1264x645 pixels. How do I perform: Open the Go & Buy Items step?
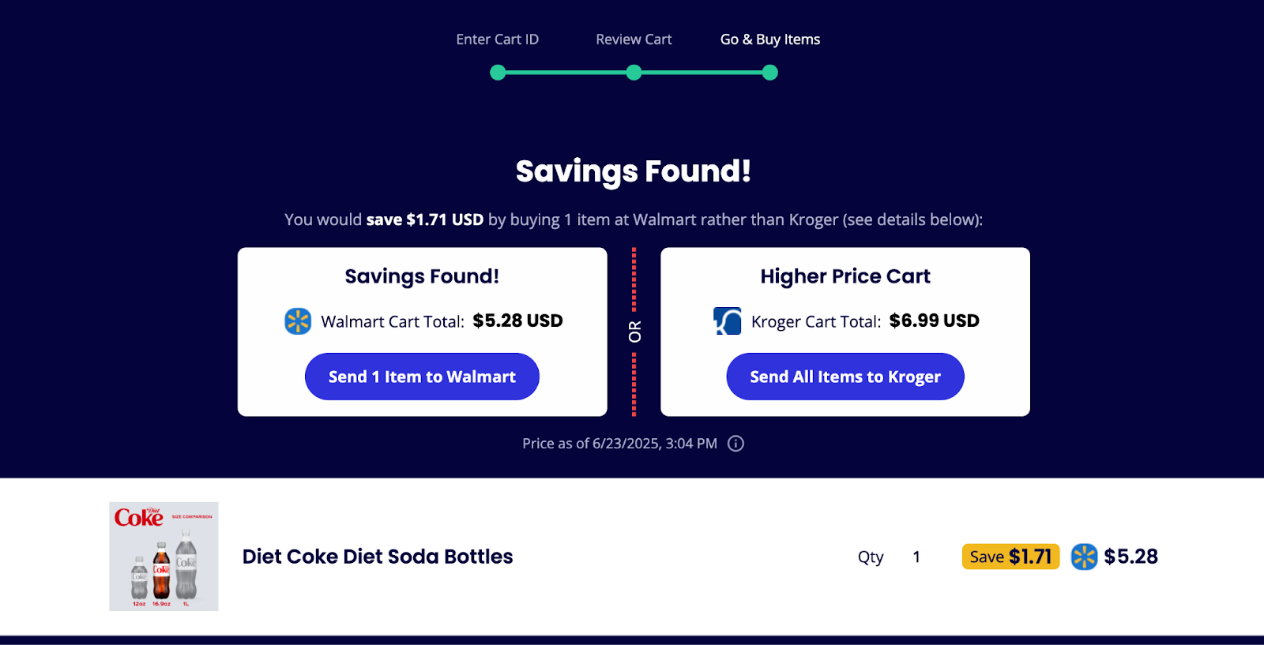point(769,39)
